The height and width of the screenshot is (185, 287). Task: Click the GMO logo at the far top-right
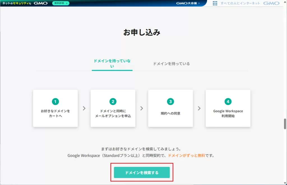click(271, 3)
